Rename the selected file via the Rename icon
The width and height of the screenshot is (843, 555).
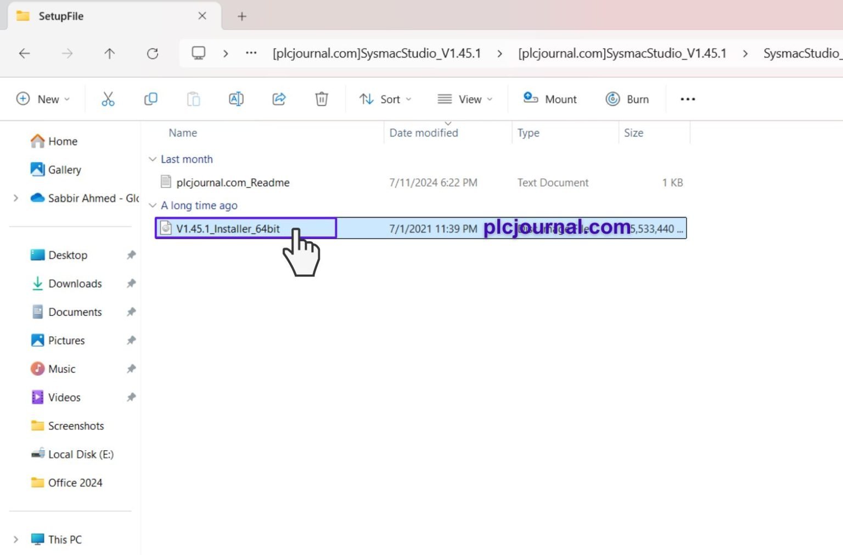tap(236, 99)
